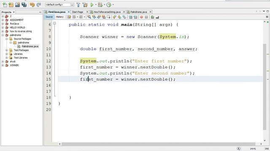Show the opened documents list arrow
Screen dimensions: 270x151
(264, 11)
